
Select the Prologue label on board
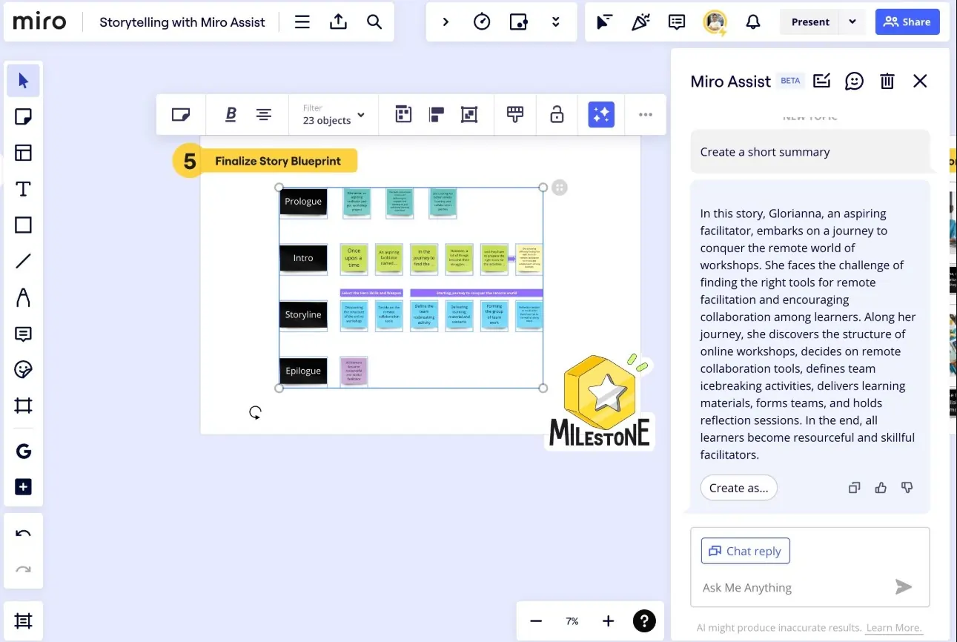pyautogui.click(x=303, y=201)
